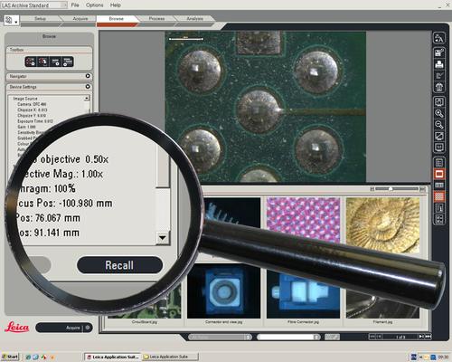Click the large icon right of thumbnail slider

422,189
